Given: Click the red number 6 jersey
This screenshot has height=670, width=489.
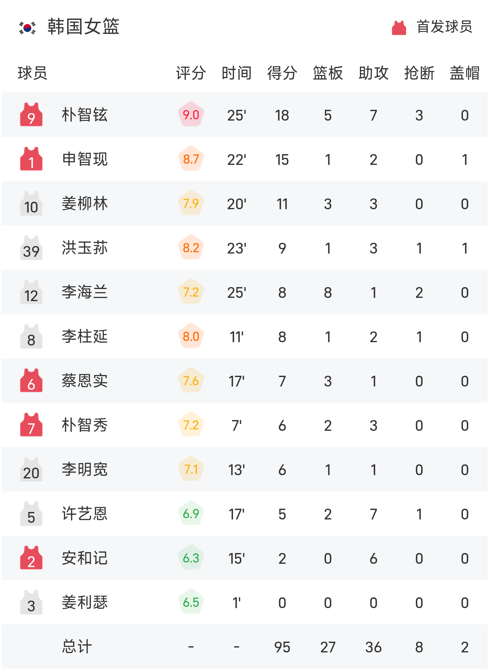Looking at the screenshot, I should pos(31,381).
